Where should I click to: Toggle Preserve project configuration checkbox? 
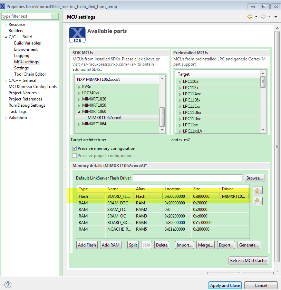tap(74, 156)
